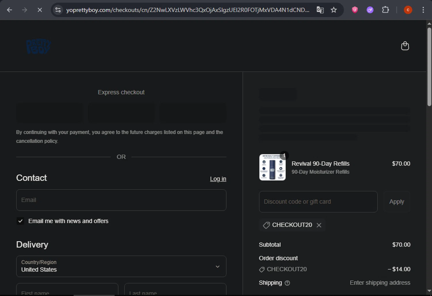Click the Subtotal $70.00 amount
This screenshot has width=432, height=296.
tap(401, 245)
